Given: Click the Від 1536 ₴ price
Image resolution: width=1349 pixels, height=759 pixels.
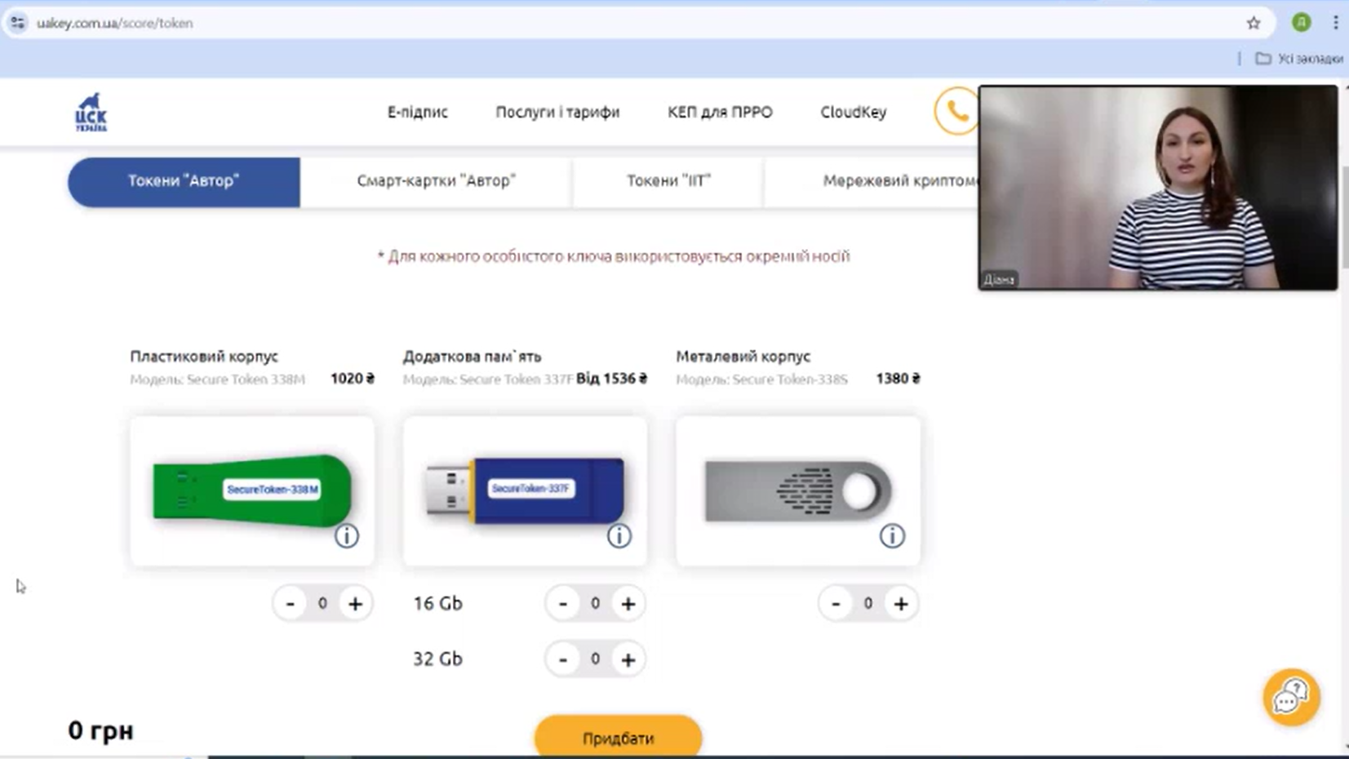Looking at the screenshot, I should pyautogui.click(x=612, y=379).
